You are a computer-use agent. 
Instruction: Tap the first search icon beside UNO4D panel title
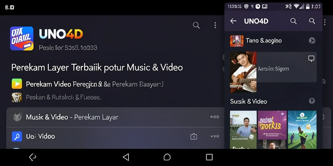pos(293,21)
